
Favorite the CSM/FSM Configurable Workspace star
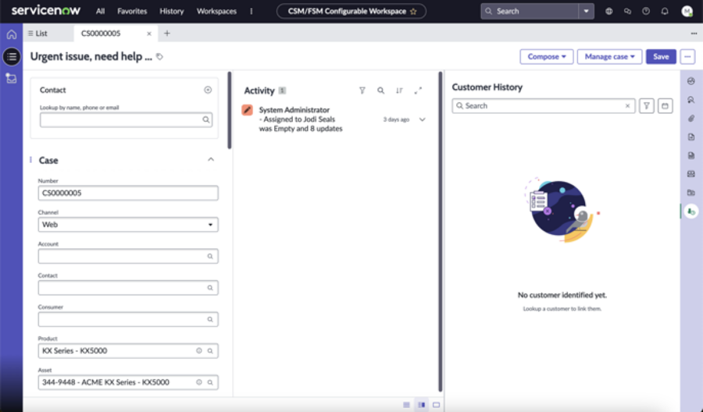(413, 11)
